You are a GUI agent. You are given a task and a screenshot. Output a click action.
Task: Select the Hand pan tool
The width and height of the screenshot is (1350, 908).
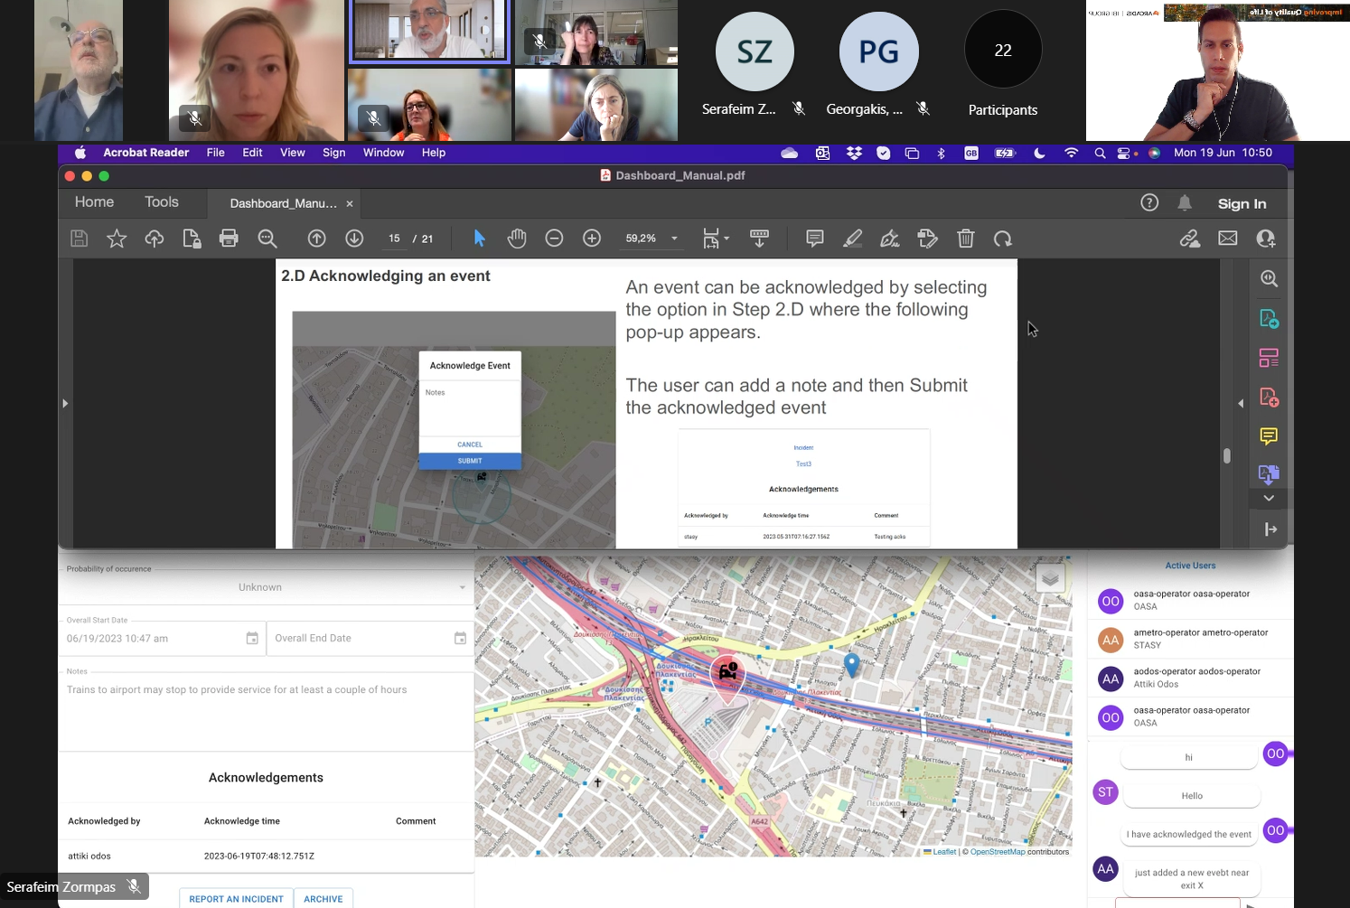coord(517,239)
